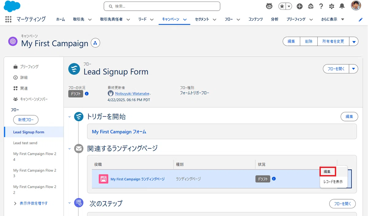This screenshot has width=368, height=216.
Task: Open the Setup gear icon
Action: [332, 6]
